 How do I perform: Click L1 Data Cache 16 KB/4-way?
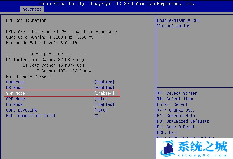(x=53, y=65)
